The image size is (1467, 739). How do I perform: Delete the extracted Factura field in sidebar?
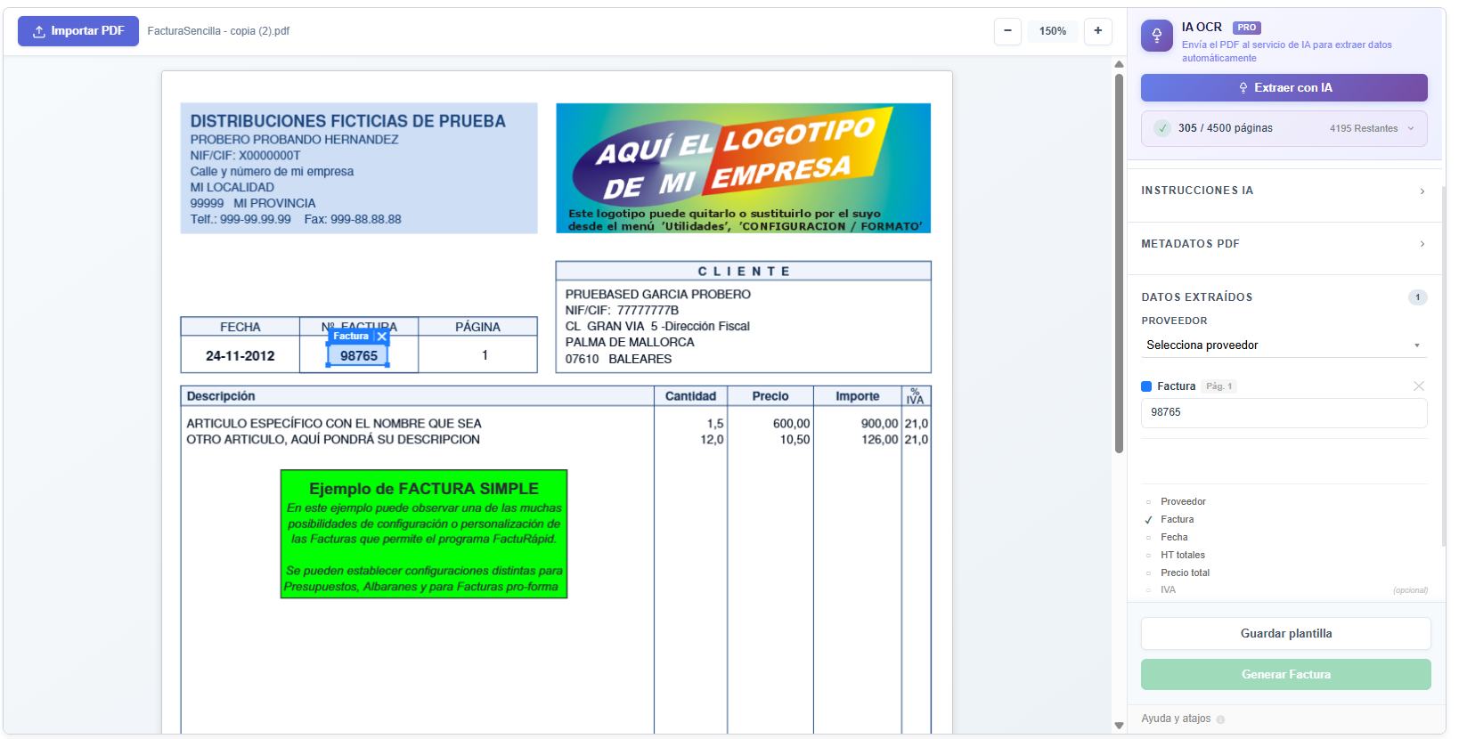point(1418,386)
